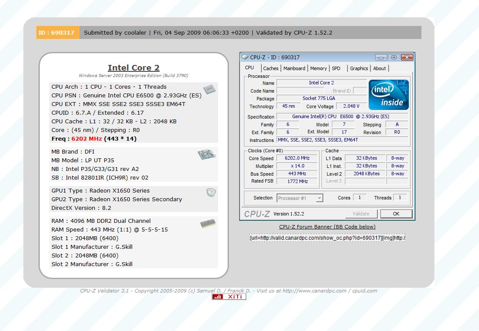479x331 pixels.
Task: Click the Windows Server 2003 Enterprise subtitle
Action: tap(134, 76)
